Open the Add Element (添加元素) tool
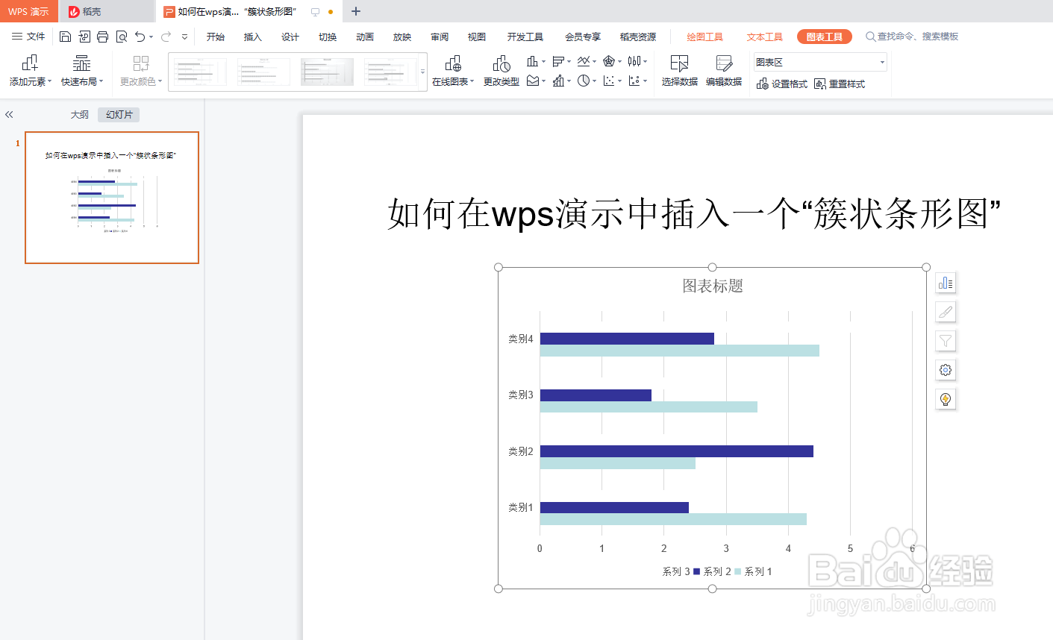The width and height of the screenshot is (1053, 640). (x=31, y=71)
